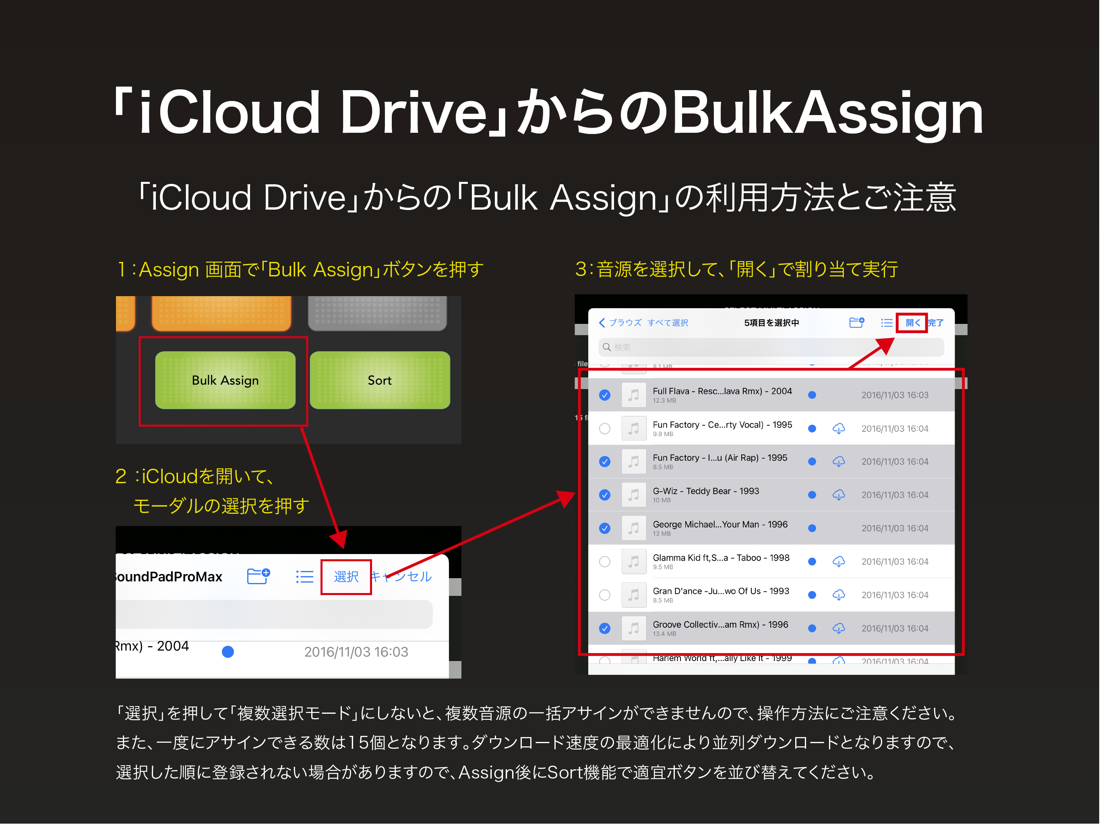Check the Gran D'ance 1993 selection circle

(605, 595)
